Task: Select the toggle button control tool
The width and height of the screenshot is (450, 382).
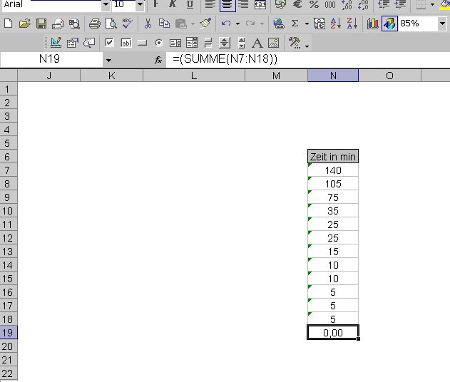Action: tap(208, 43)
